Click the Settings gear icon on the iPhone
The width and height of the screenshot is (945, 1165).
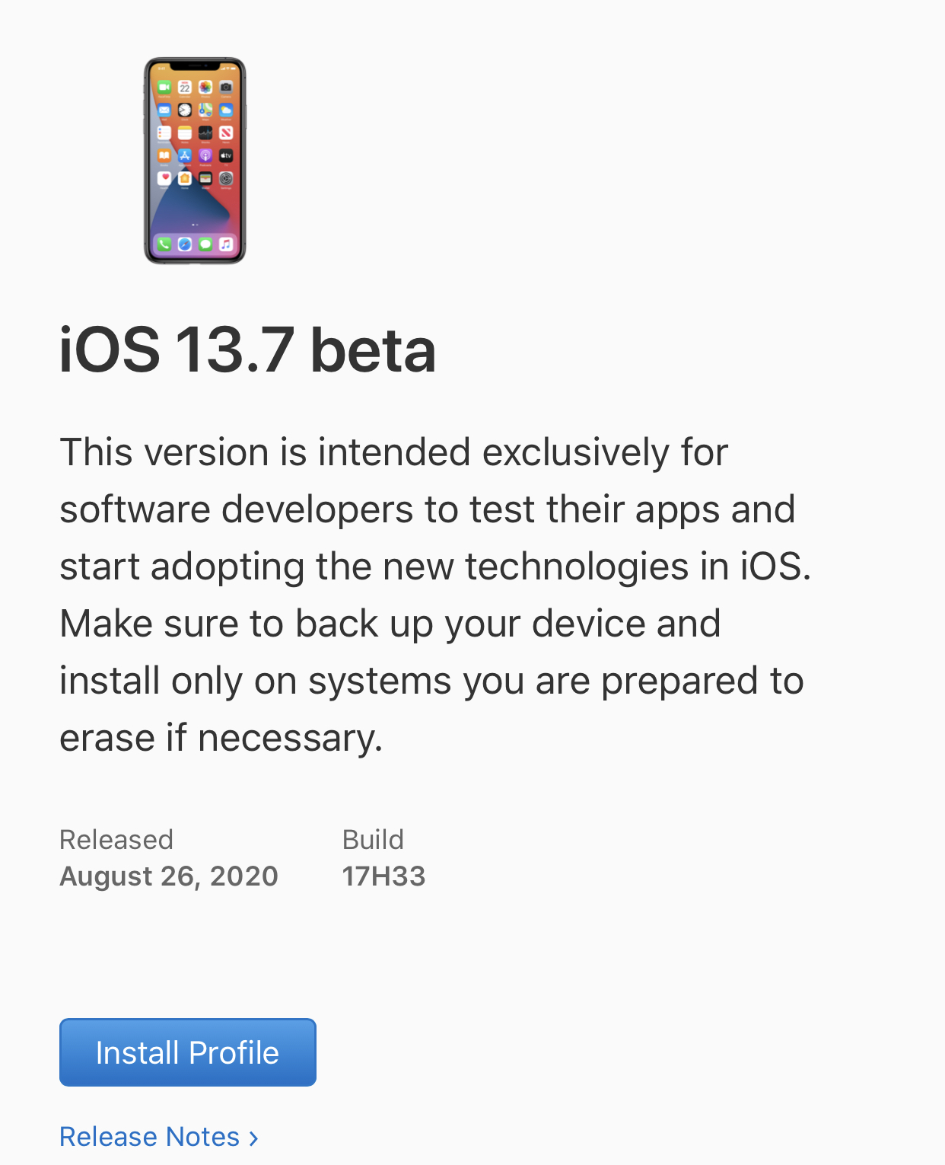pyautogui.click(x=226, y=178)
